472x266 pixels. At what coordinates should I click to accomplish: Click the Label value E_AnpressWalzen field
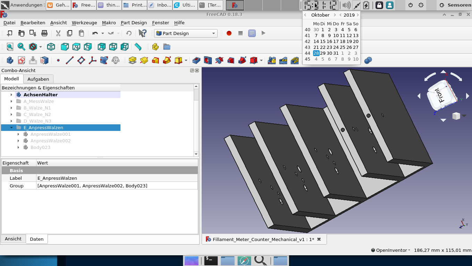pyautogui.click(x=117, y=178)
